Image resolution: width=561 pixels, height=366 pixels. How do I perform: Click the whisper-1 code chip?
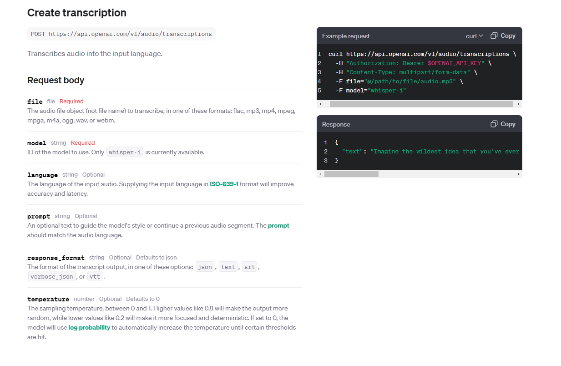pos(125,152)
